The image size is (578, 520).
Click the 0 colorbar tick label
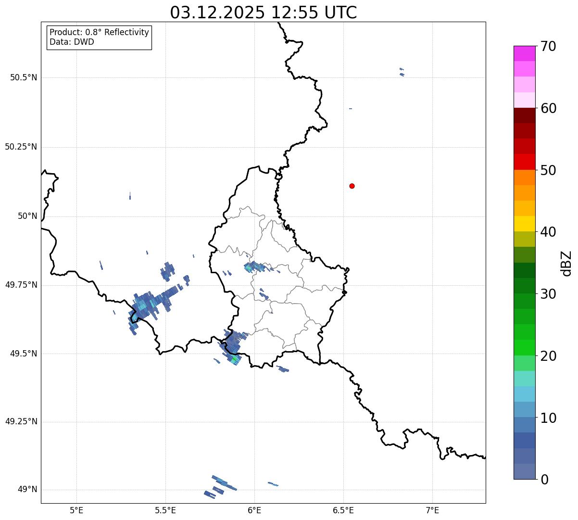point(544,480)
